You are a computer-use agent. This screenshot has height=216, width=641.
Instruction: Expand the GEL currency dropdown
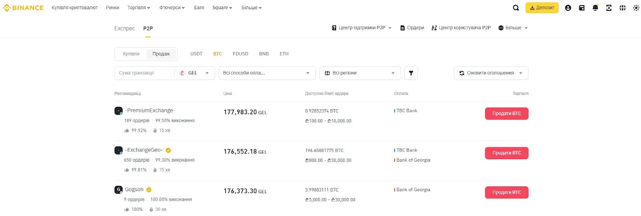tap(195, 73)
